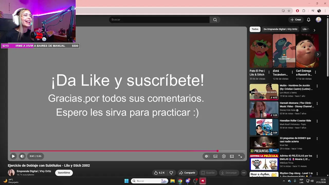Open options for Hannah Montana The Climb video

point(317,104)
